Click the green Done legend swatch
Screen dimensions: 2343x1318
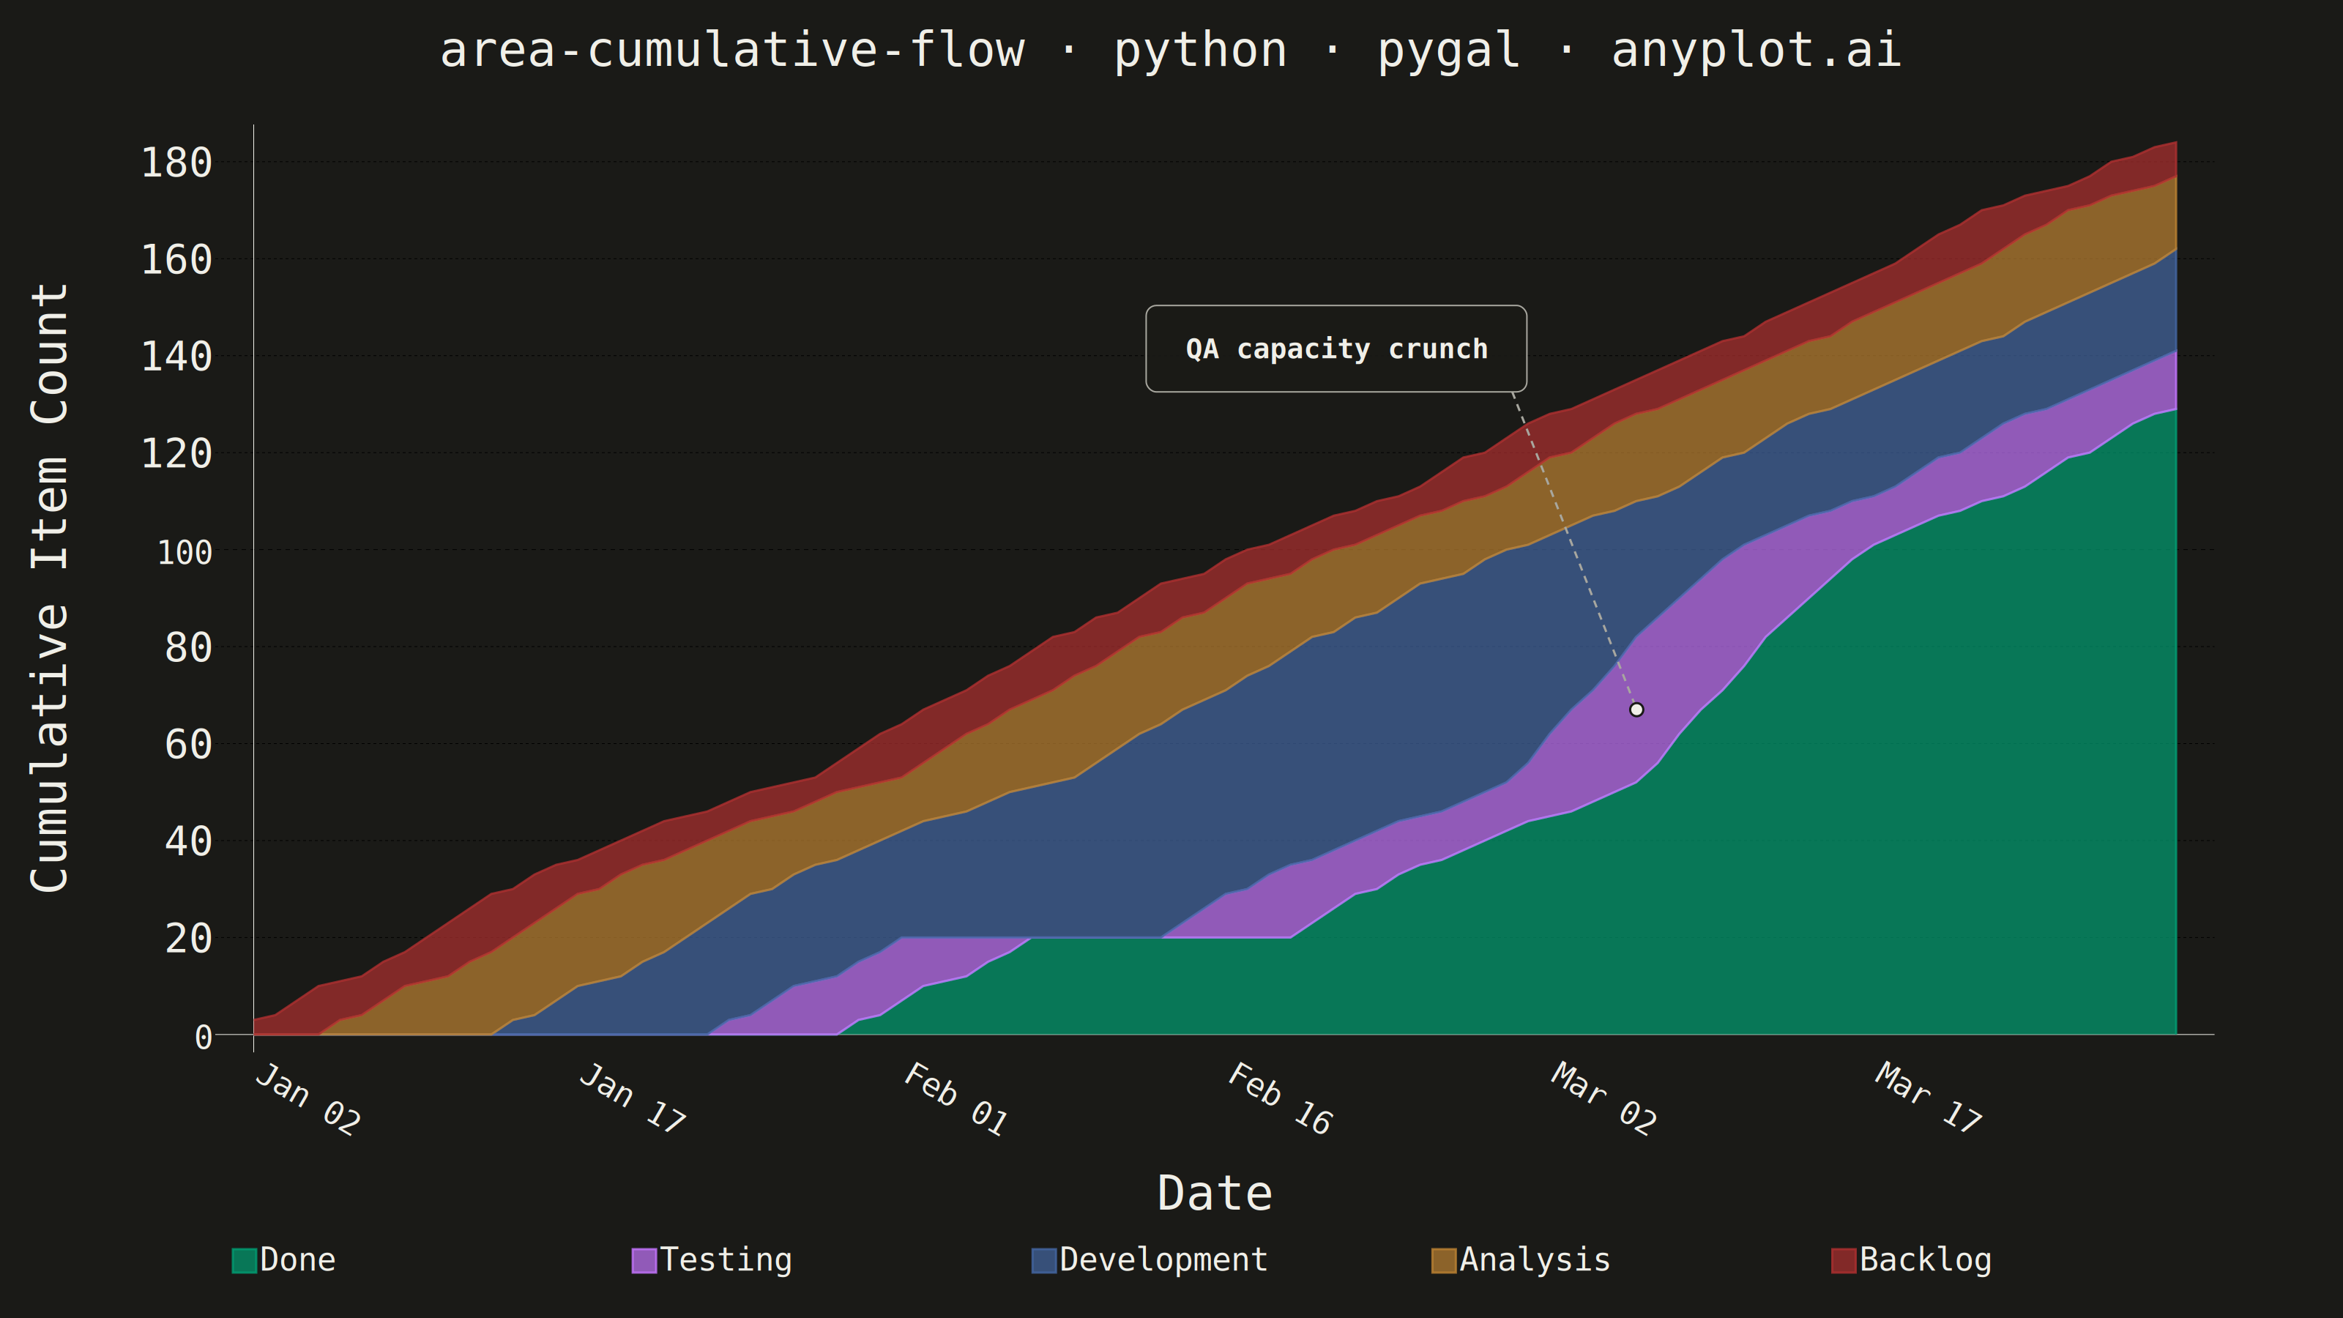244,1259
